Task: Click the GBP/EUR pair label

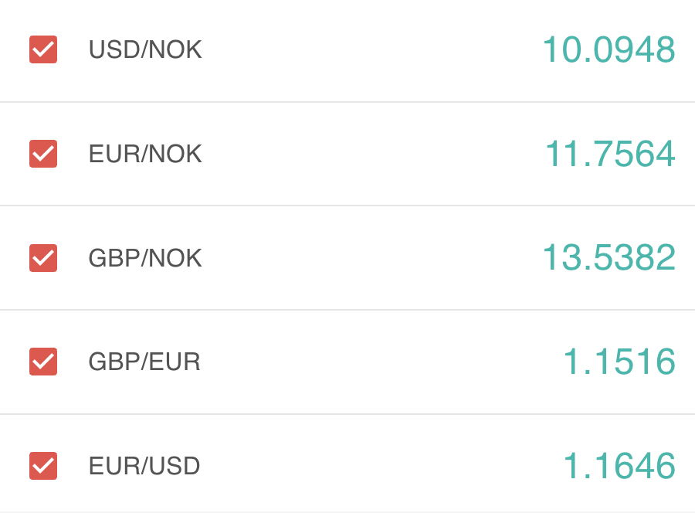Action: point(144,362)
